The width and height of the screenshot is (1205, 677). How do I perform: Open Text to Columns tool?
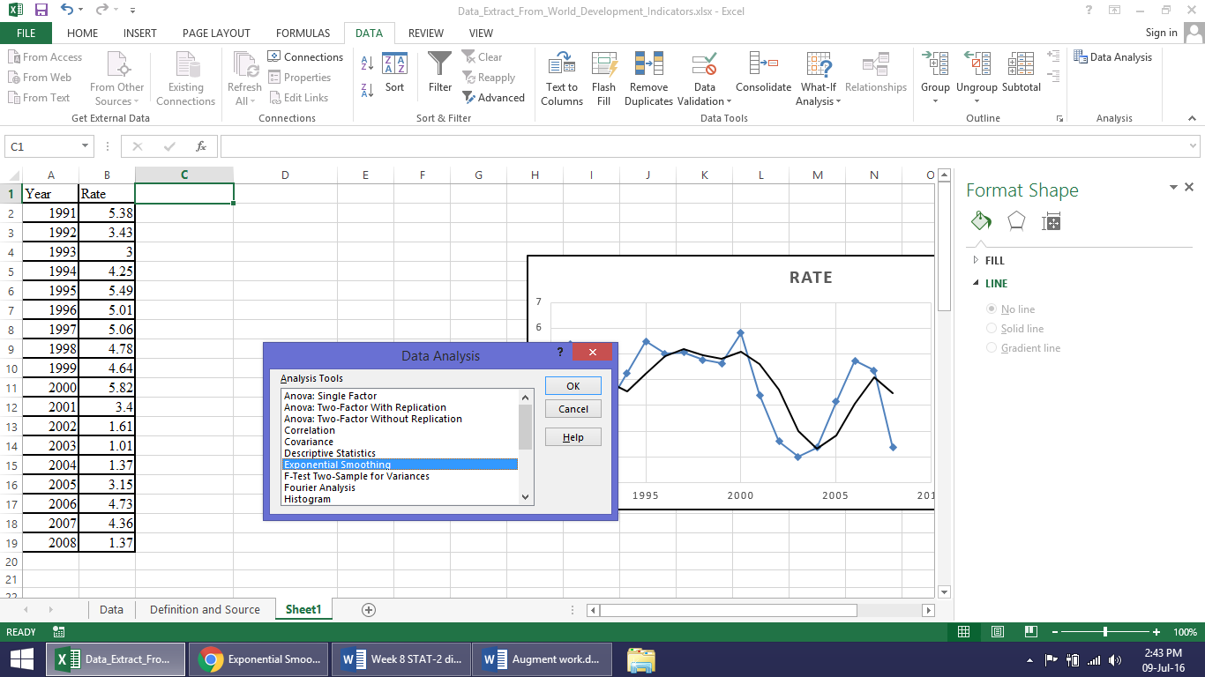pyautogui.click(x=562, y=66)
